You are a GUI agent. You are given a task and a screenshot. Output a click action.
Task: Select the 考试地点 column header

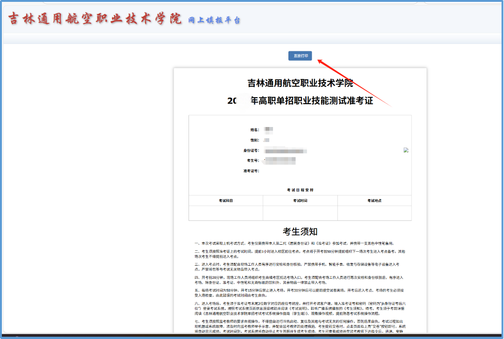[374, 200]
